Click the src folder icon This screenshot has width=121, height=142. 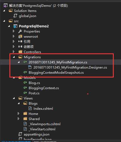click(11, 21)
